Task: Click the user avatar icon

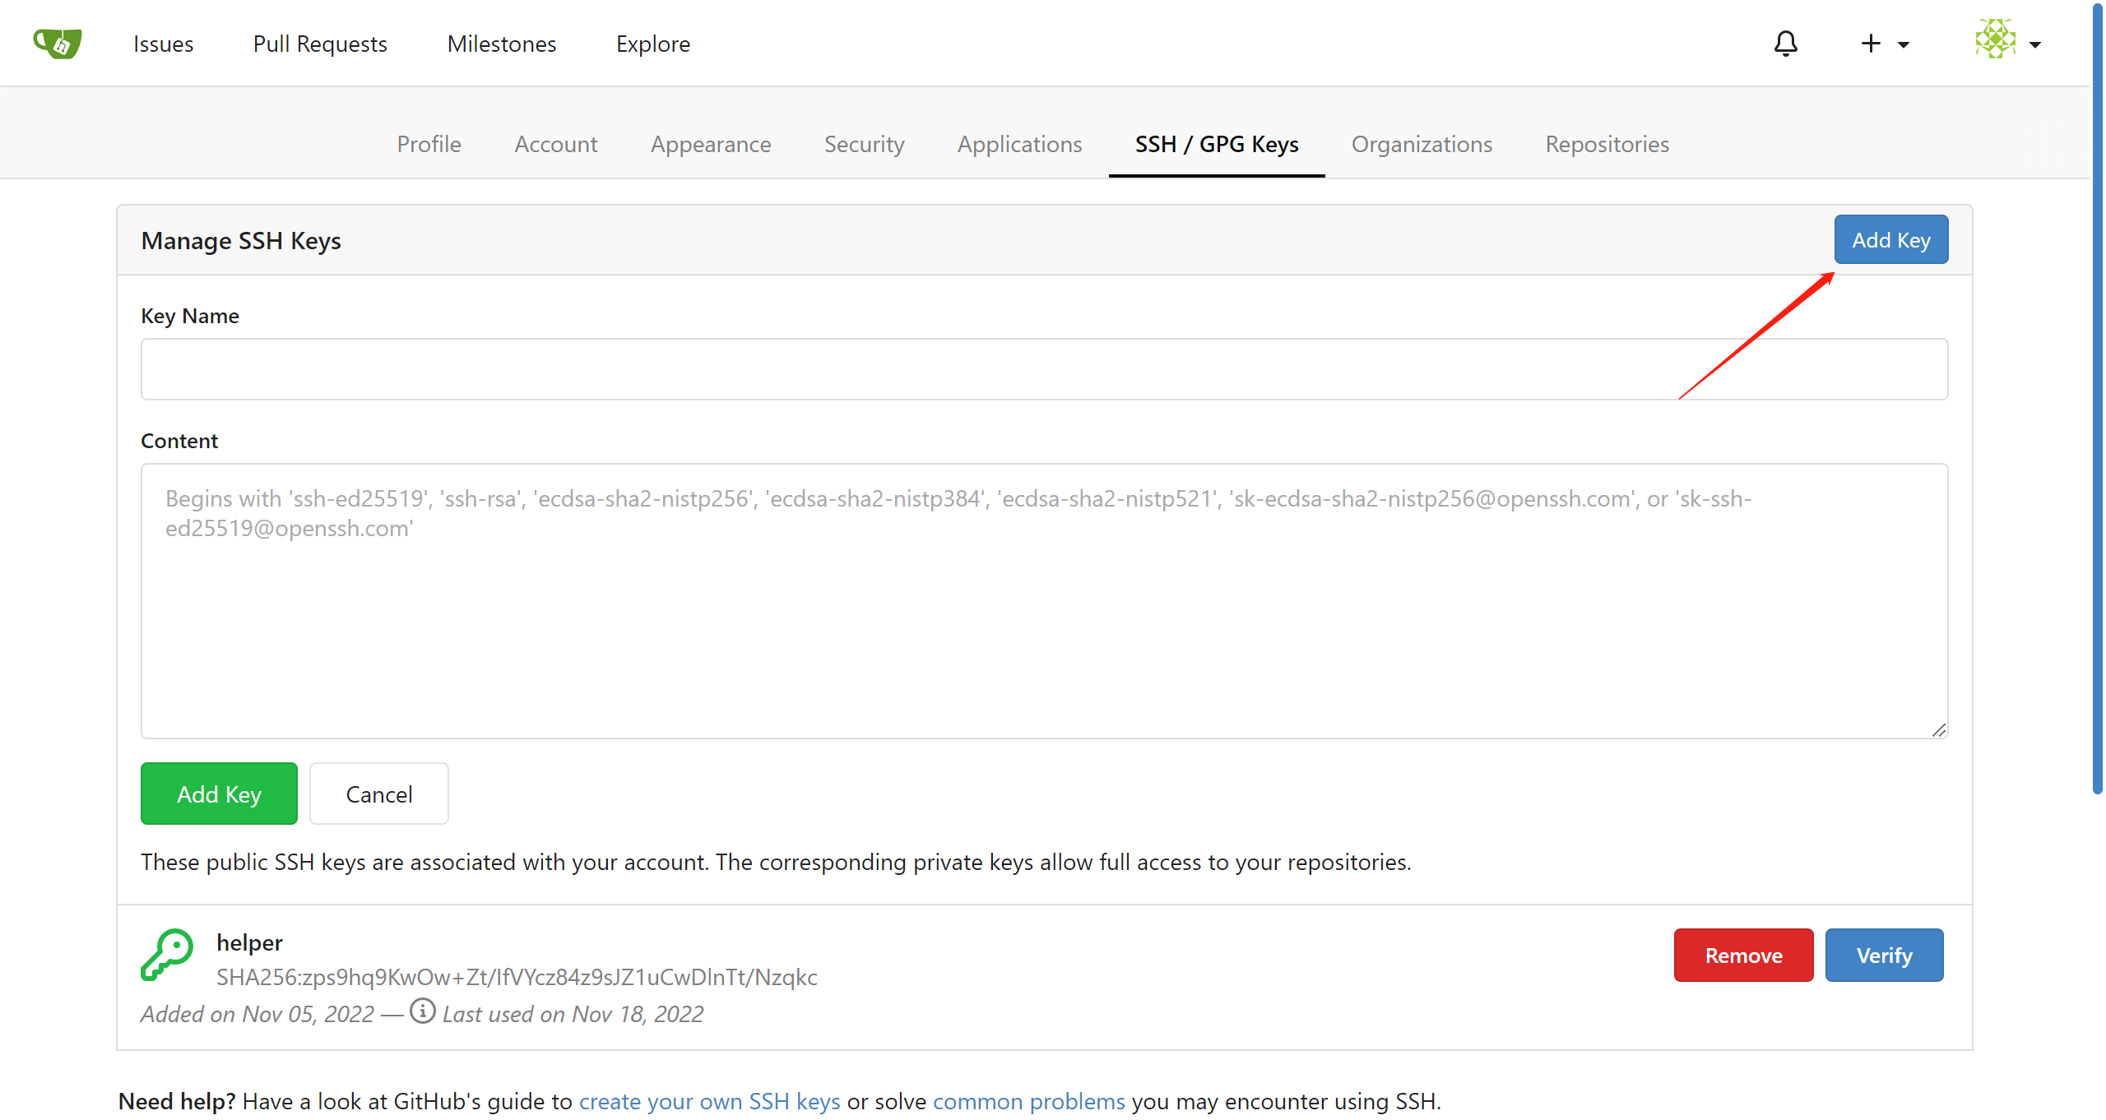Action: point(1995,39)
